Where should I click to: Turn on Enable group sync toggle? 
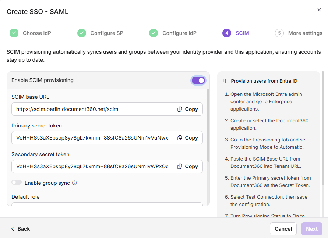coord(17,182)
